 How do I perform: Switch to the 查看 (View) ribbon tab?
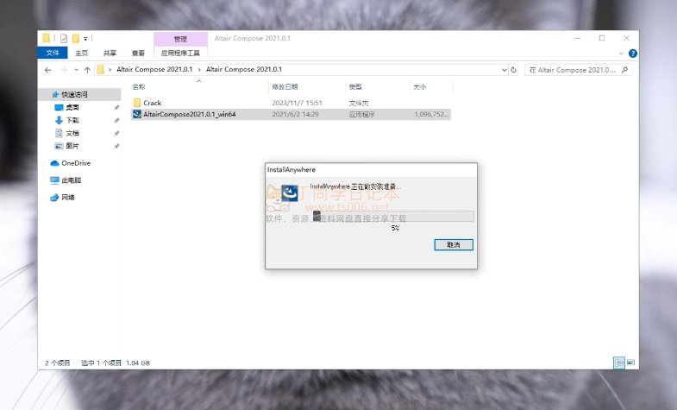(138, 53)
